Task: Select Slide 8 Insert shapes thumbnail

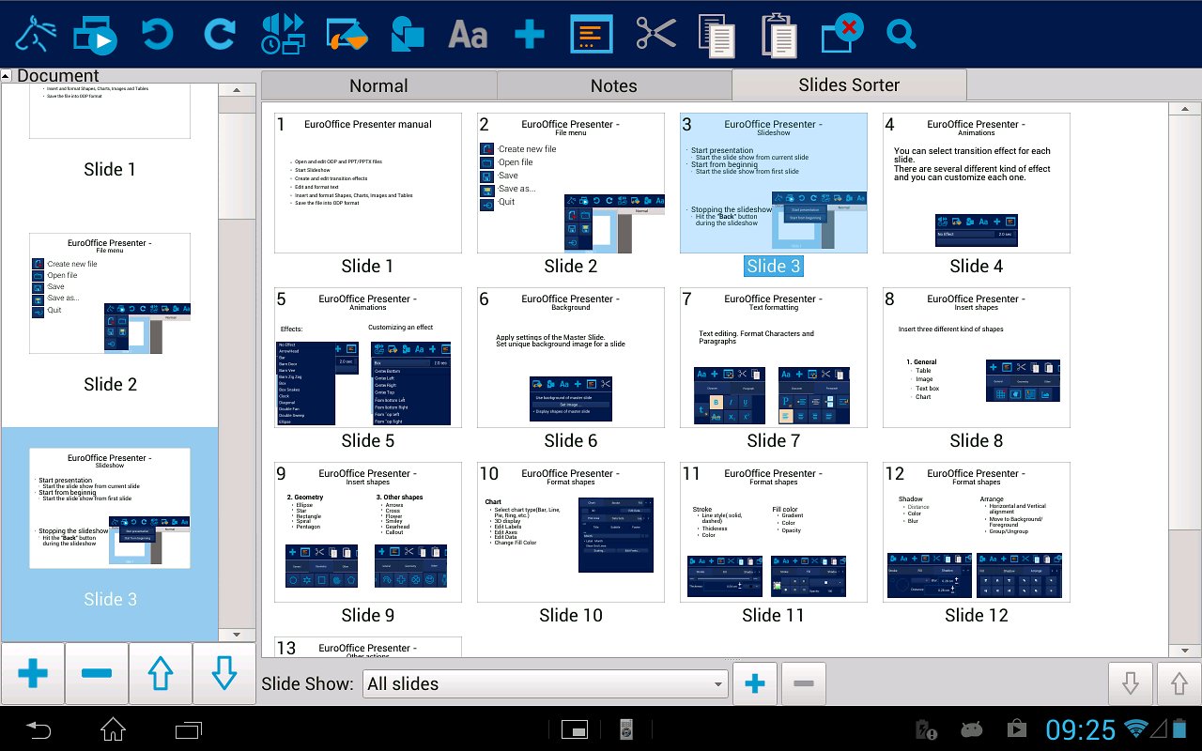Action: pyautogui.click(x=977, y=358)
